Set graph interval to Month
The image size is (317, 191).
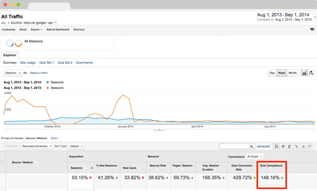tap(292, 73)
